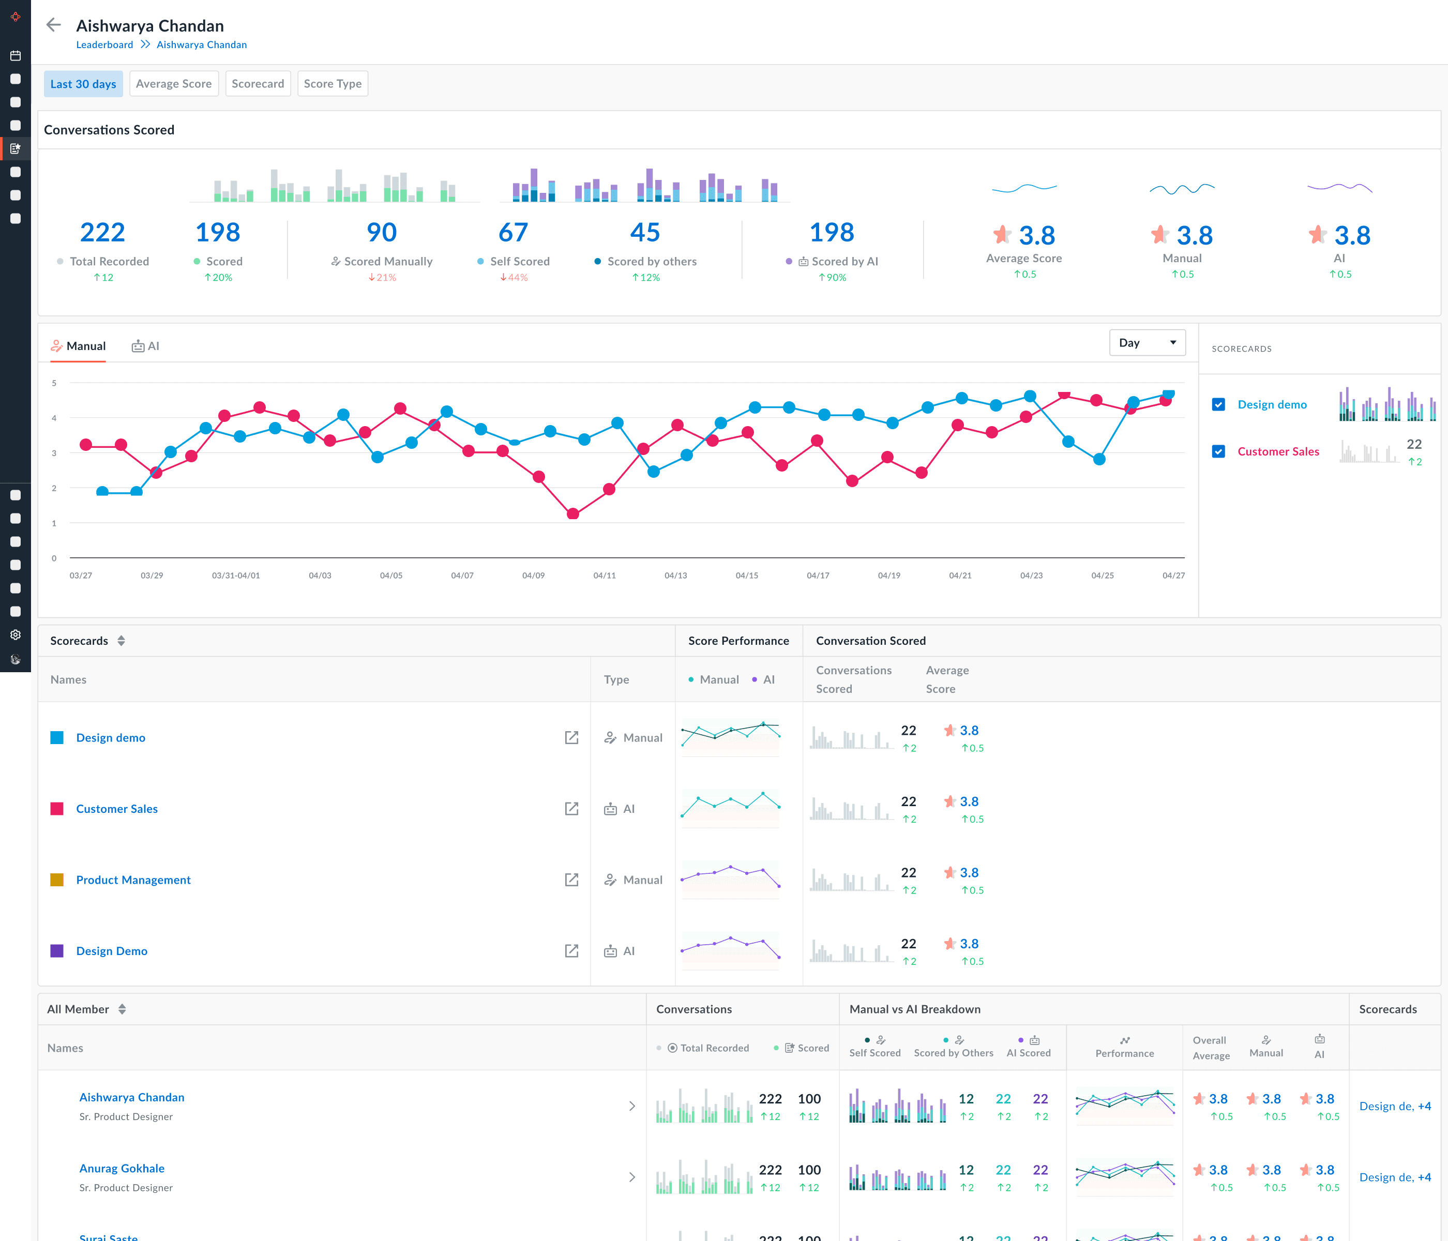The width and height of the screenshot is (1448, 1241).
Task: Click the Last 30 days filter
Action: pyautogui.click(x=83, y=84)
